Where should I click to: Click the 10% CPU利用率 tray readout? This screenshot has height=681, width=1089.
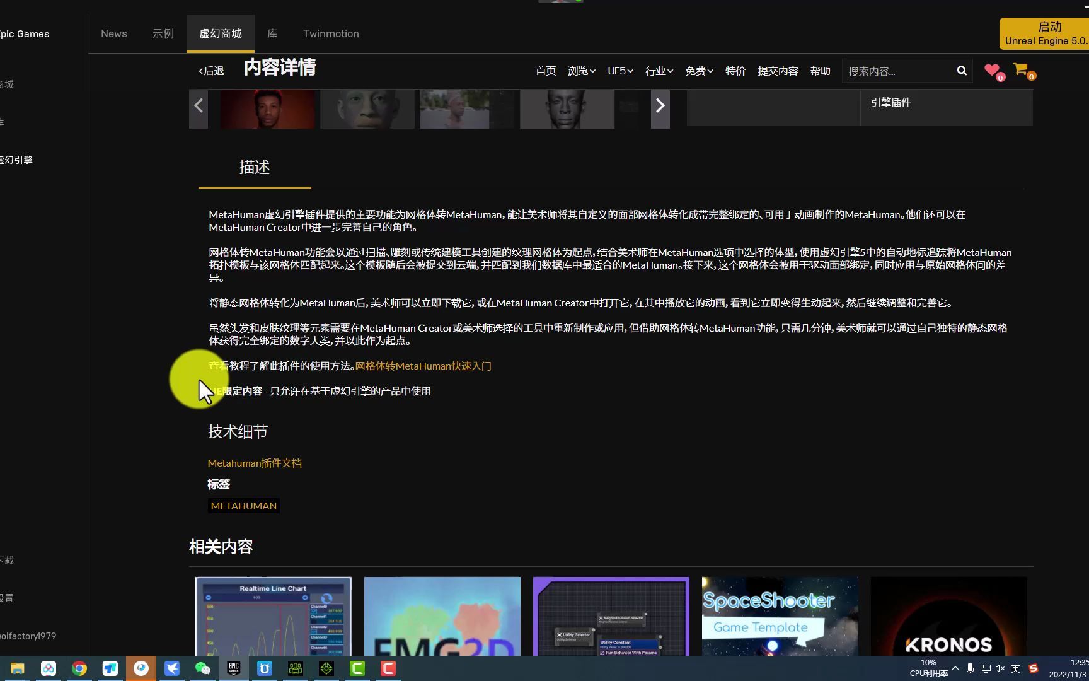click(928, 668)
